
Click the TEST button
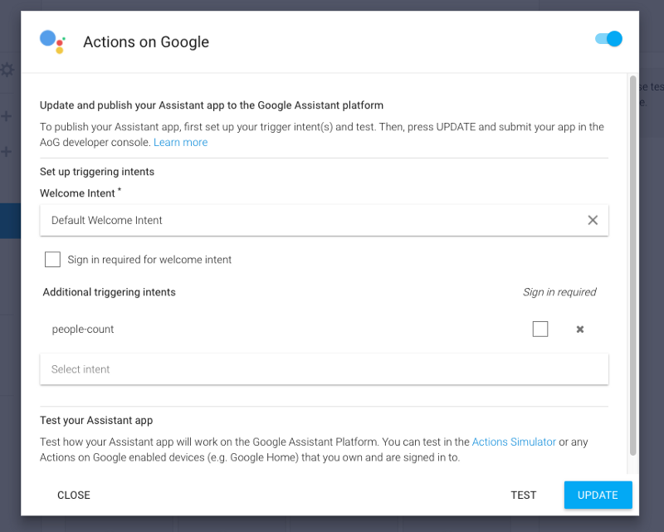click(x=523, y=495)
